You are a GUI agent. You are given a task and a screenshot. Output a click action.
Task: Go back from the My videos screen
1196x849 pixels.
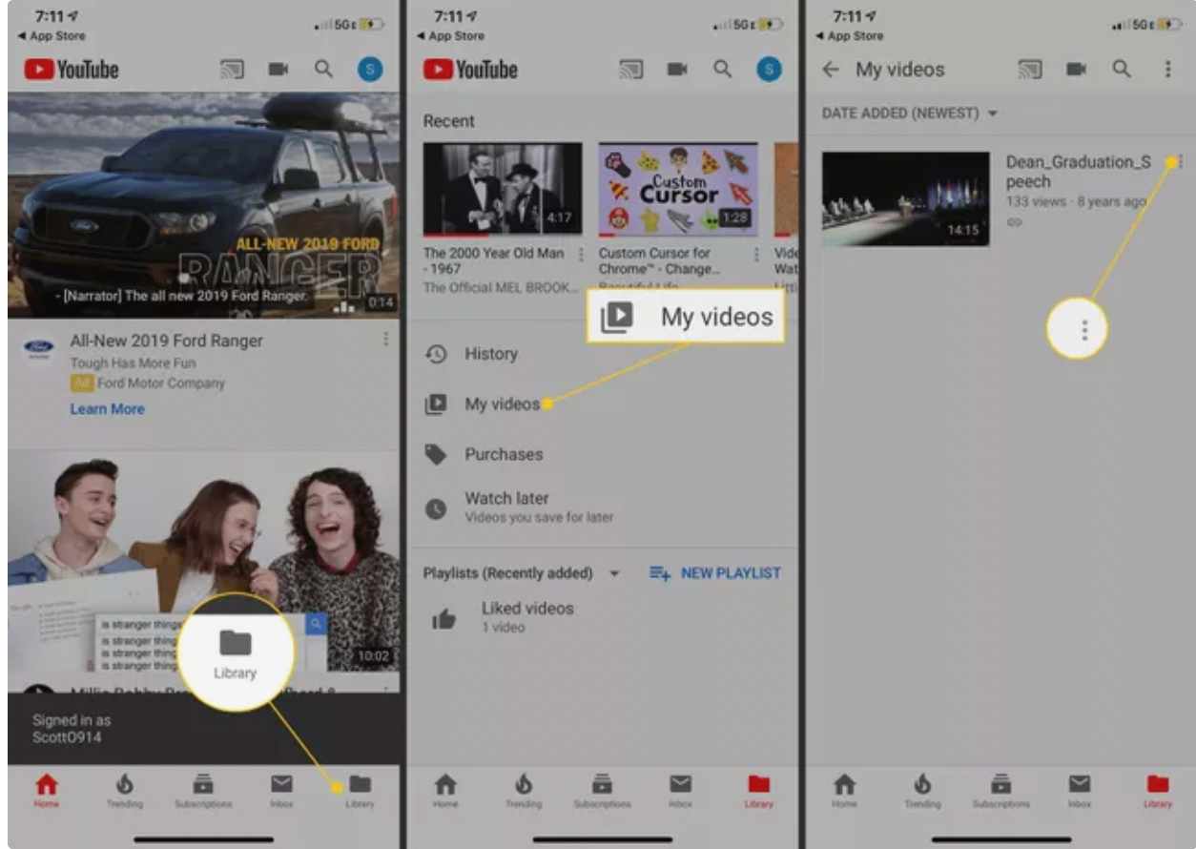tap(831, 69)
